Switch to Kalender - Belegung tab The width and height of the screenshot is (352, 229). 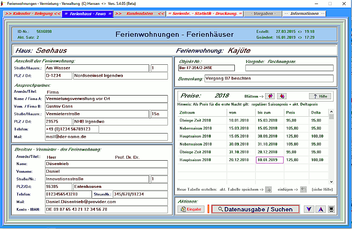(x=33, y=14)
